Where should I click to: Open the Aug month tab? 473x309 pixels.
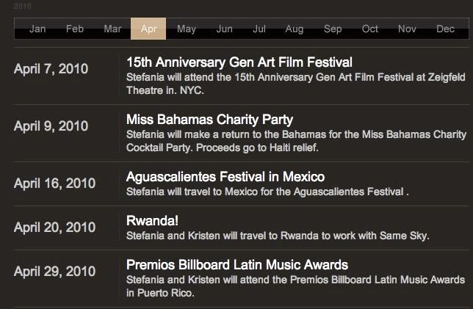pos(295,29)
